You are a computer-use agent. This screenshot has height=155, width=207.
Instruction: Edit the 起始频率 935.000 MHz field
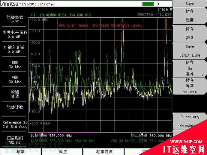coord(51,136)
